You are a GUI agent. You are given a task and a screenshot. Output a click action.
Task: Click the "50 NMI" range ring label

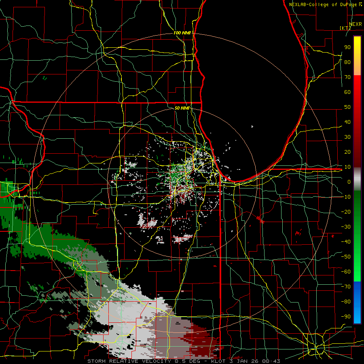click(x=182, y=108)
